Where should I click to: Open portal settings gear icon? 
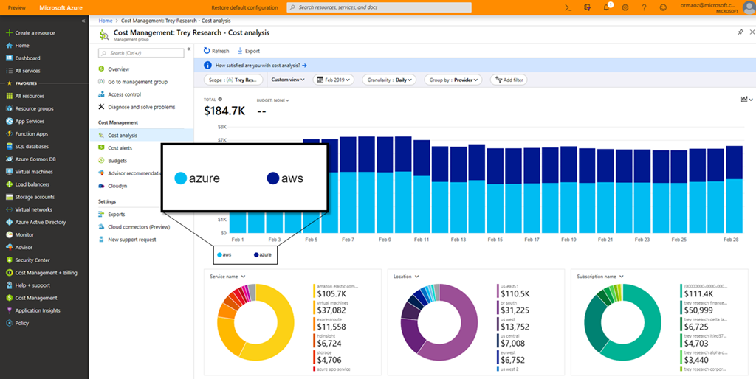625,7
